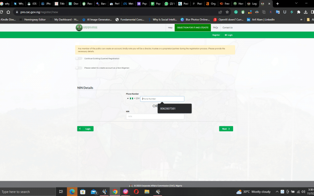Expand the system tray hidden icons arrow
The width and height of the screenshot is (314, 196).
point(277,192)
